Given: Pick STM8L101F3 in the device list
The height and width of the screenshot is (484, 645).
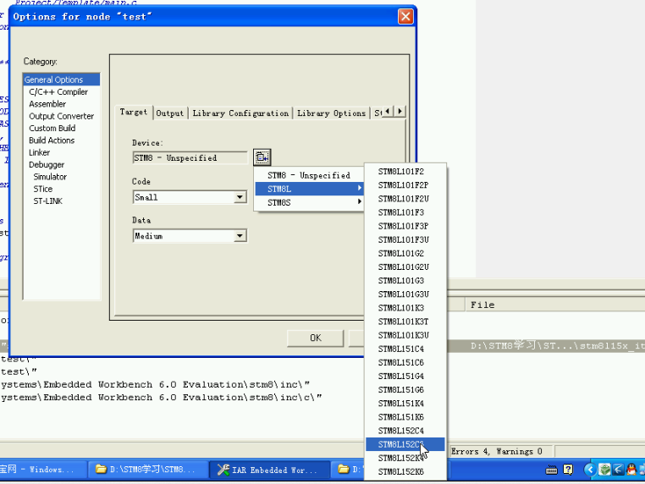Looking at the screenshot, I should pyautogui.click(x=401, y=212).
